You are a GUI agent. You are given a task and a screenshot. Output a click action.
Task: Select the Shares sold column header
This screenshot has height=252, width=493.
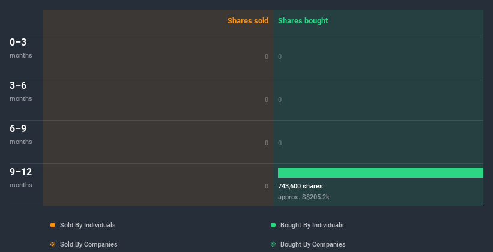coord(248,21)
